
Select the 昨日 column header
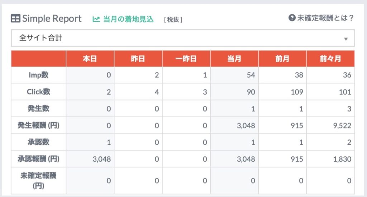138,59
